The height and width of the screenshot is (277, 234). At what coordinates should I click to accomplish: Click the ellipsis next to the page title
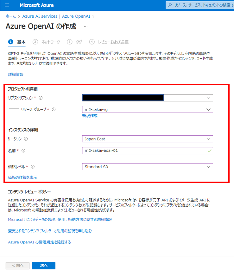click(85, 26)
